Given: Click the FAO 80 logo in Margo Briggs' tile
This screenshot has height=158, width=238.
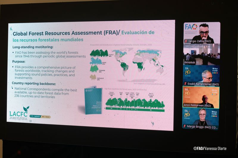Looking at the screenshot, I should tap(187, 114).
